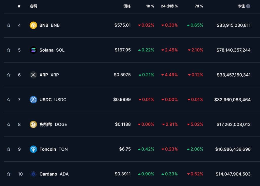260x186 pixels.
Task: Click the Toncoin logo icon
Action: coord(33,149)
